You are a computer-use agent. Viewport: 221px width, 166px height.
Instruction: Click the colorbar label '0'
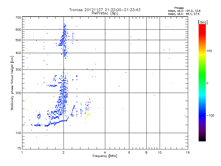(207, 83)
